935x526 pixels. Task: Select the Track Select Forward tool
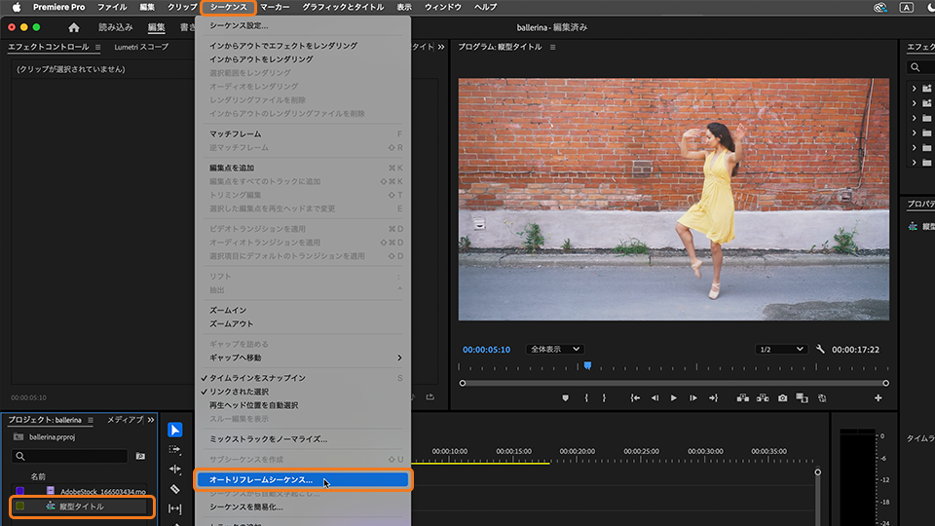(x=175, y=450)
